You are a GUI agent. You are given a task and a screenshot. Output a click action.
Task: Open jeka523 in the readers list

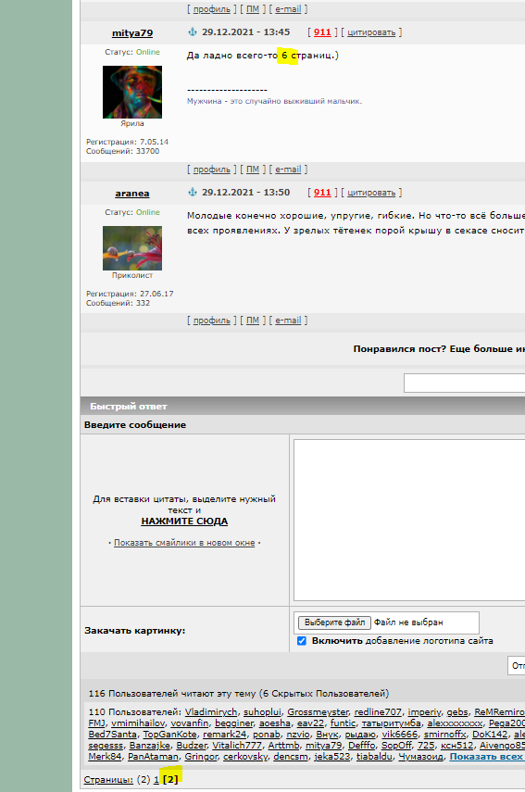tap(331, 757)
